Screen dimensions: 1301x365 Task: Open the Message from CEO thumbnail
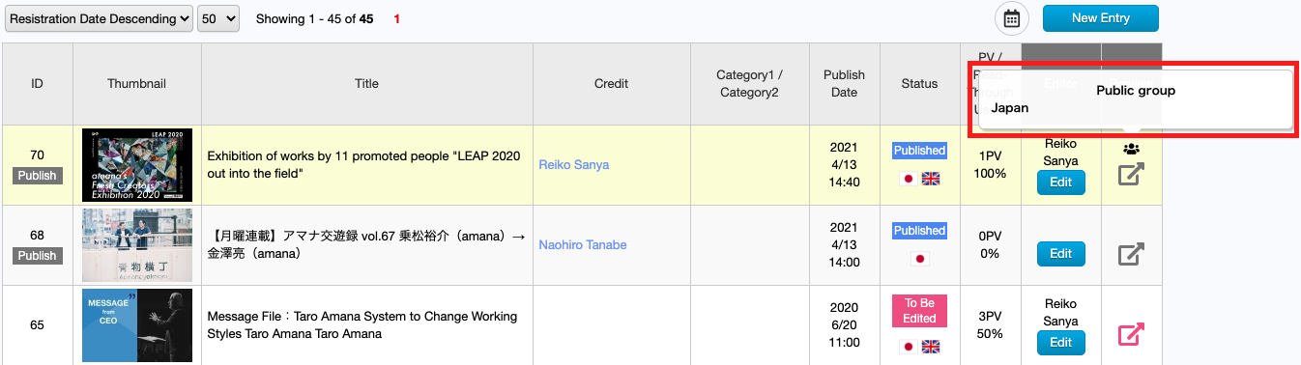pos(137,325)
